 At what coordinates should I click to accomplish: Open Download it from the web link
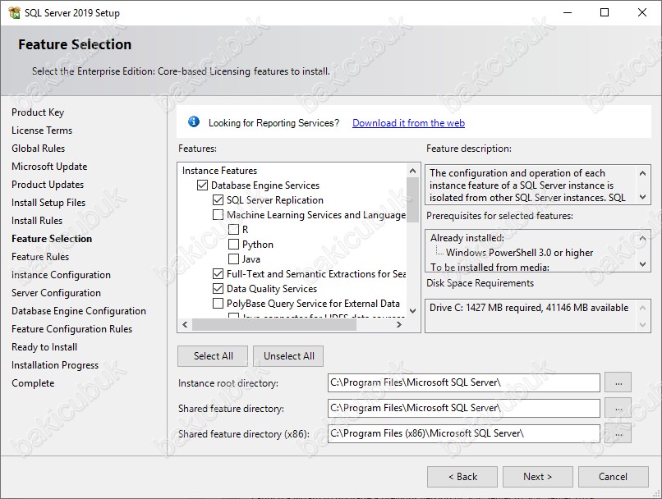tap(408, 123)
